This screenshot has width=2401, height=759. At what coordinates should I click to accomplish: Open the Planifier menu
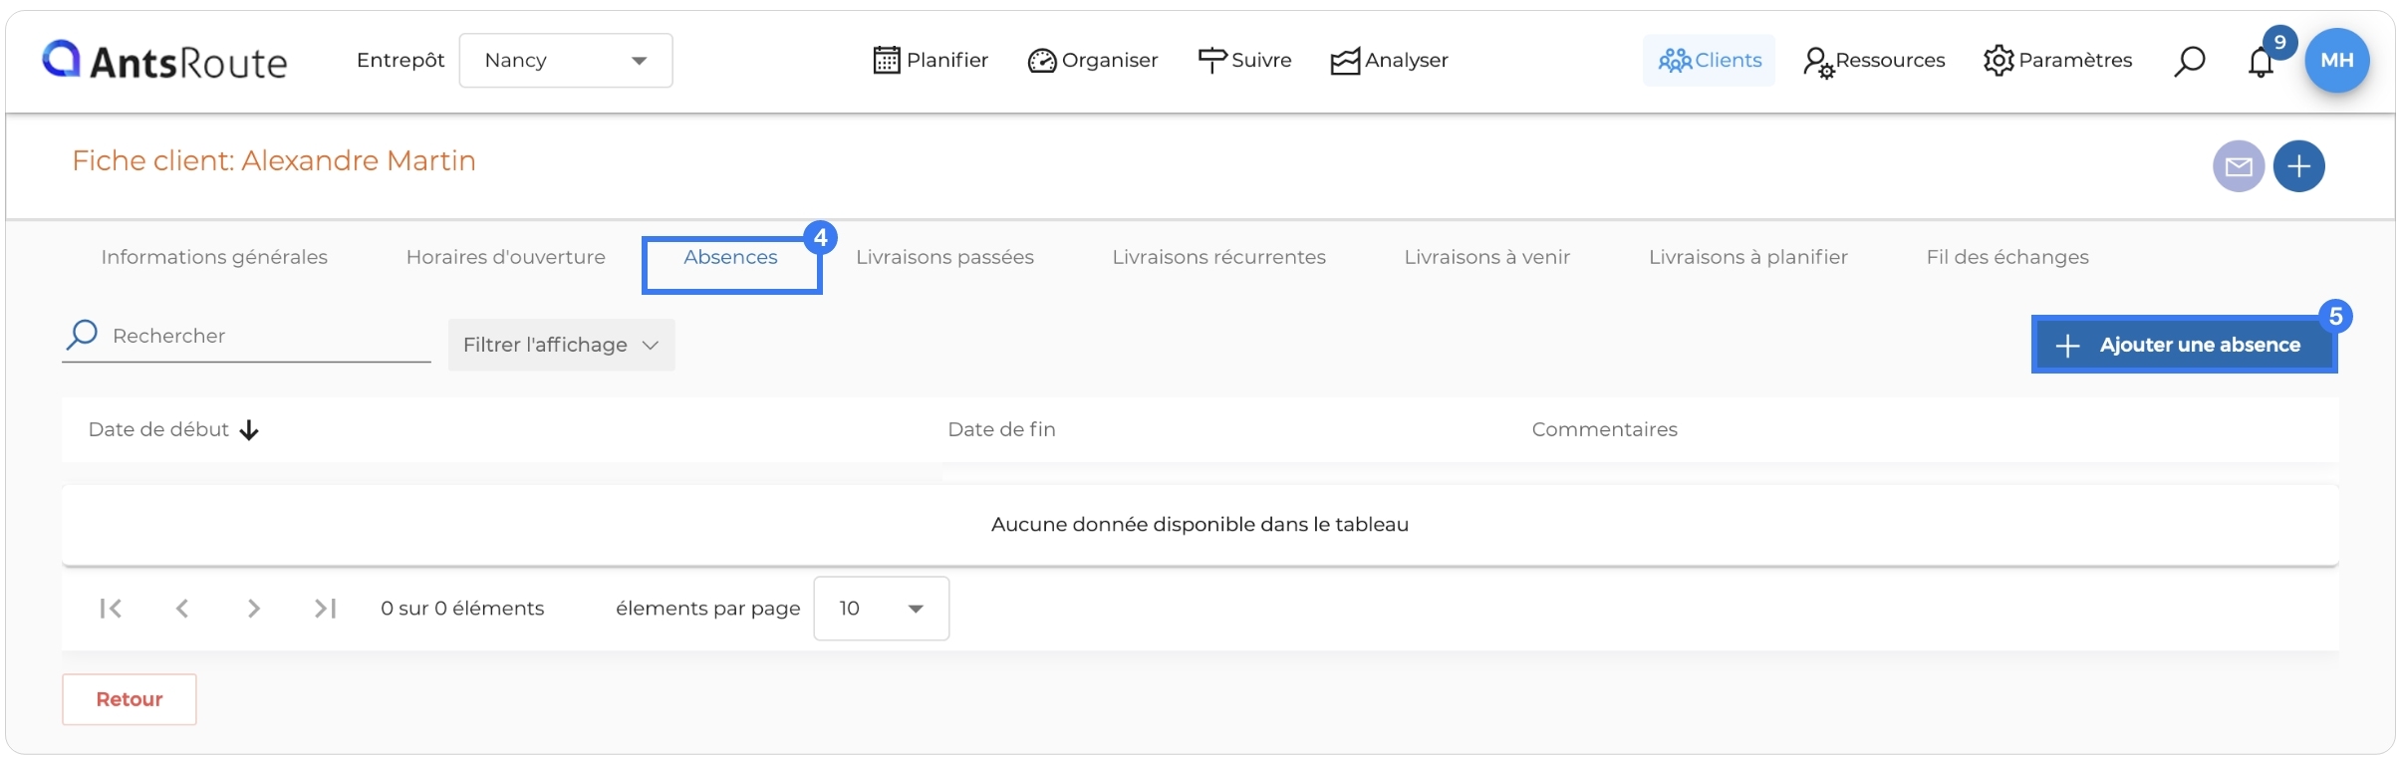pyautogui.click(x=931, y=61)
